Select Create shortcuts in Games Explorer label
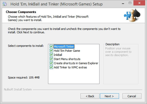This screenshot has width=147, height=104. (76, 63)
